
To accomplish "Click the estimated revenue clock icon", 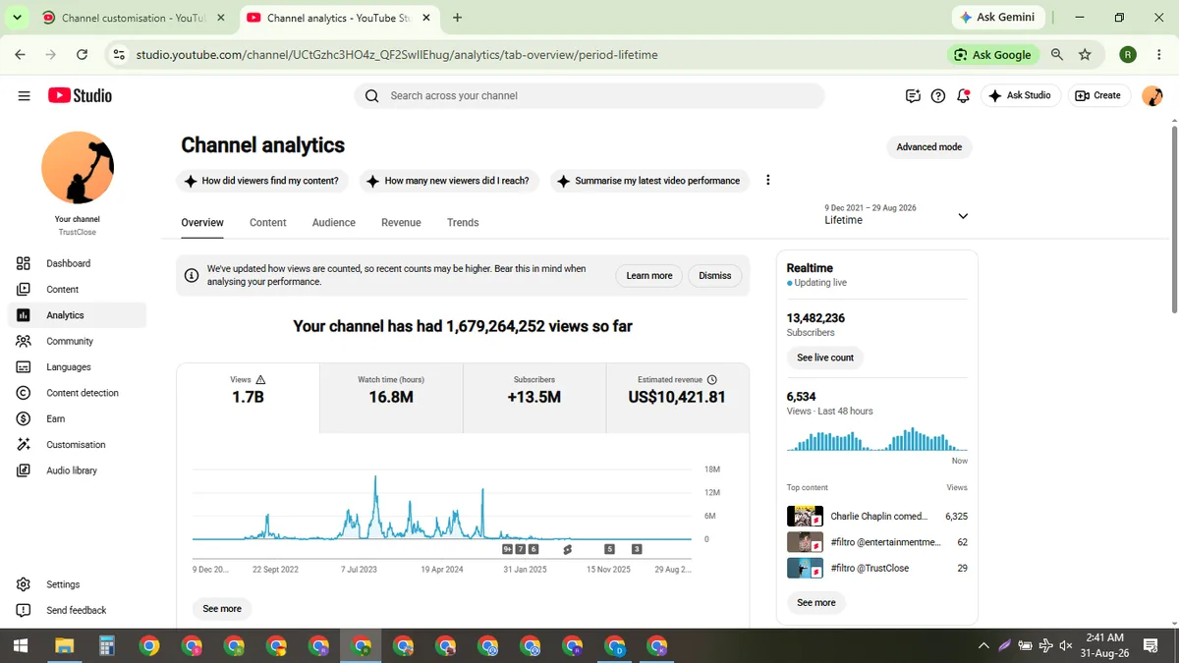I will 712,379.
